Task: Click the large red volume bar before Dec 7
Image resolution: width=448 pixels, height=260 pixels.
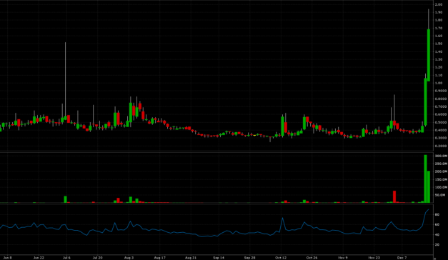Action: 394,197
